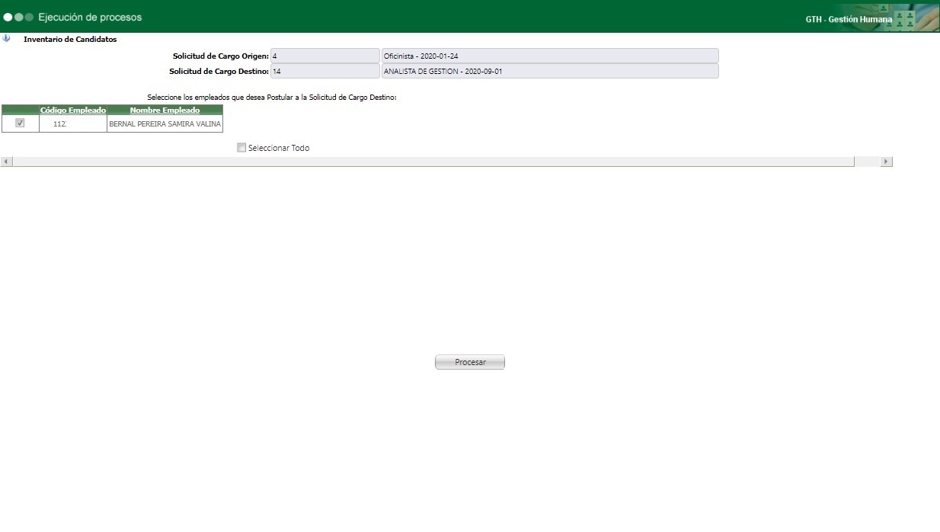Click the Procesar button
The image size is (940, 532).
[470, 362]
